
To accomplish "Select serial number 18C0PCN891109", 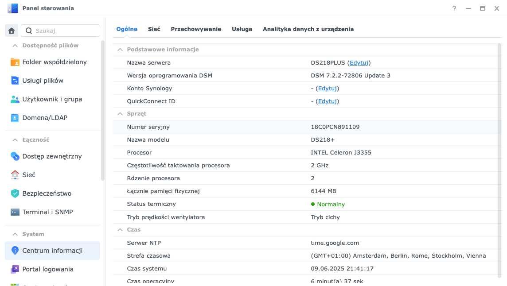I will tap(335, 127).
